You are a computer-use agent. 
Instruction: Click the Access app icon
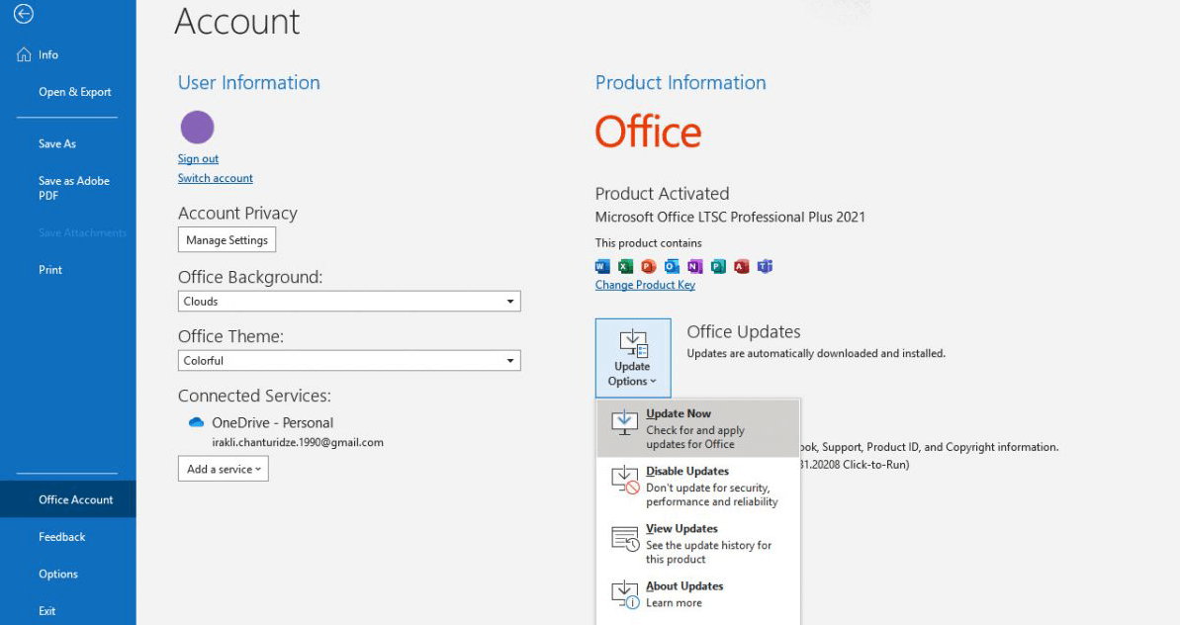(x=741, y=266)
